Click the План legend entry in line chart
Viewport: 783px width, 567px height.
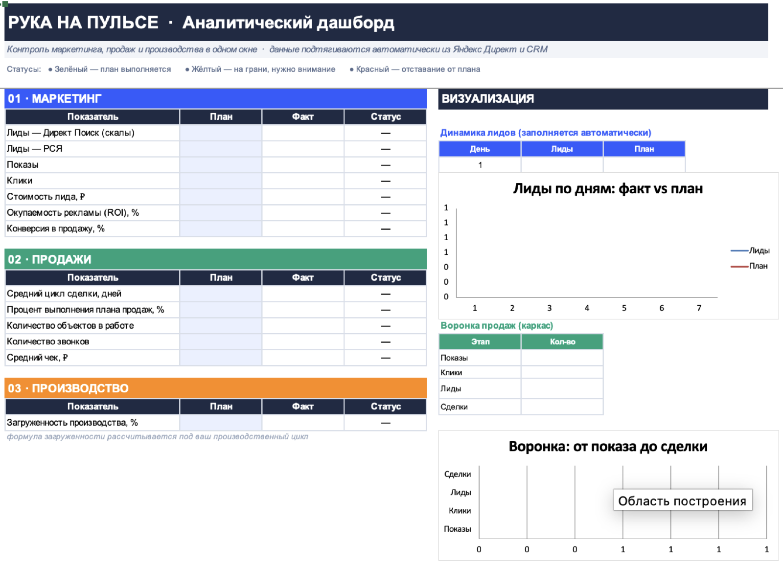(x=749, y=266)
